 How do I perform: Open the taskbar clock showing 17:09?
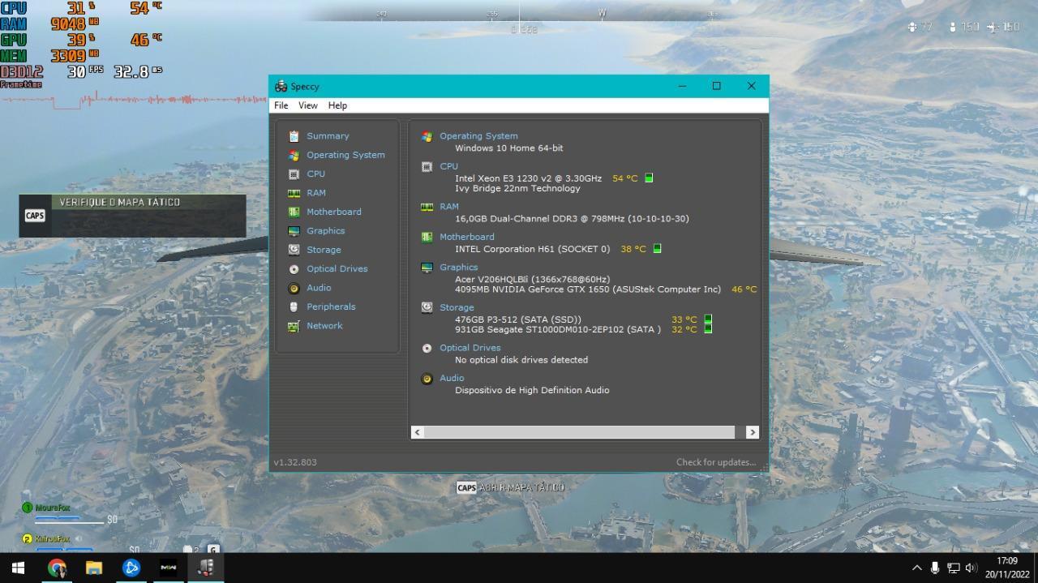click(x=1007, y=568)
